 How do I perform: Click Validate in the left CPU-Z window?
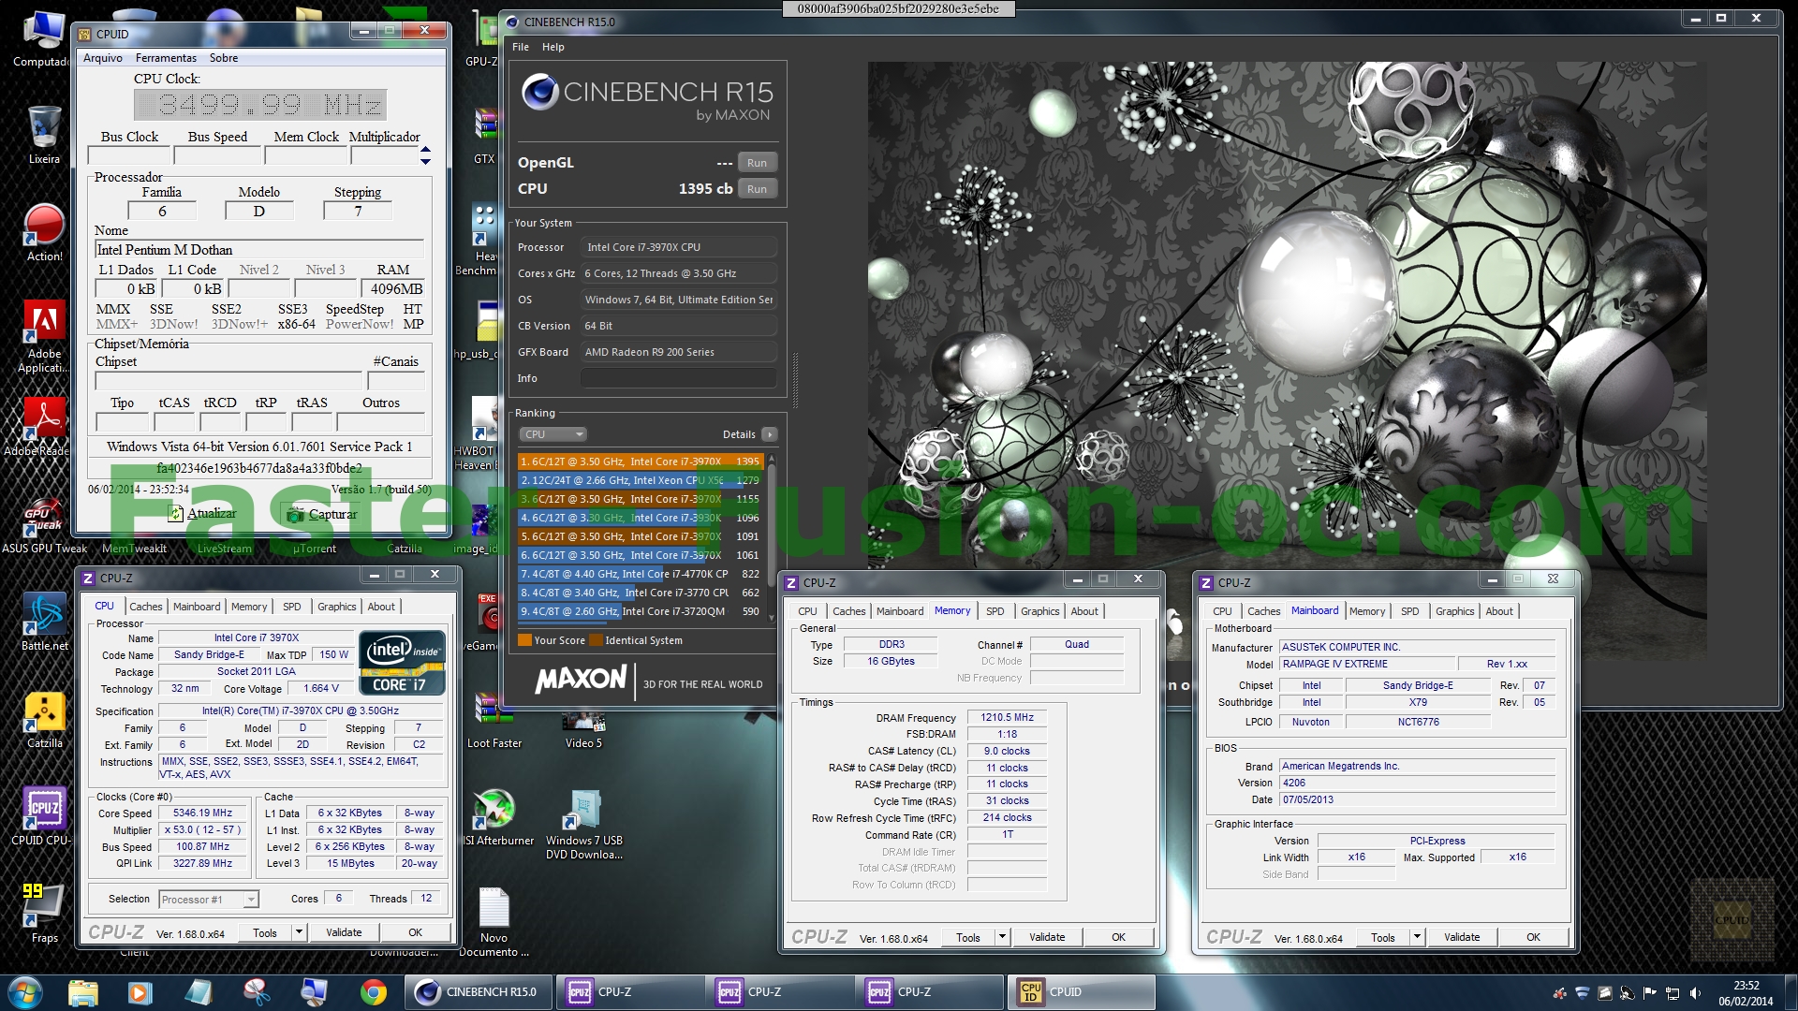click(x=344, y=932)
